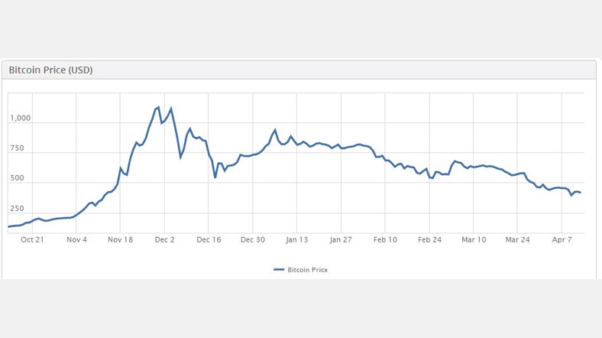Click the 'Dec 16' x-axis label
This screenshot has height=338, width=602.
coord(209,239)
